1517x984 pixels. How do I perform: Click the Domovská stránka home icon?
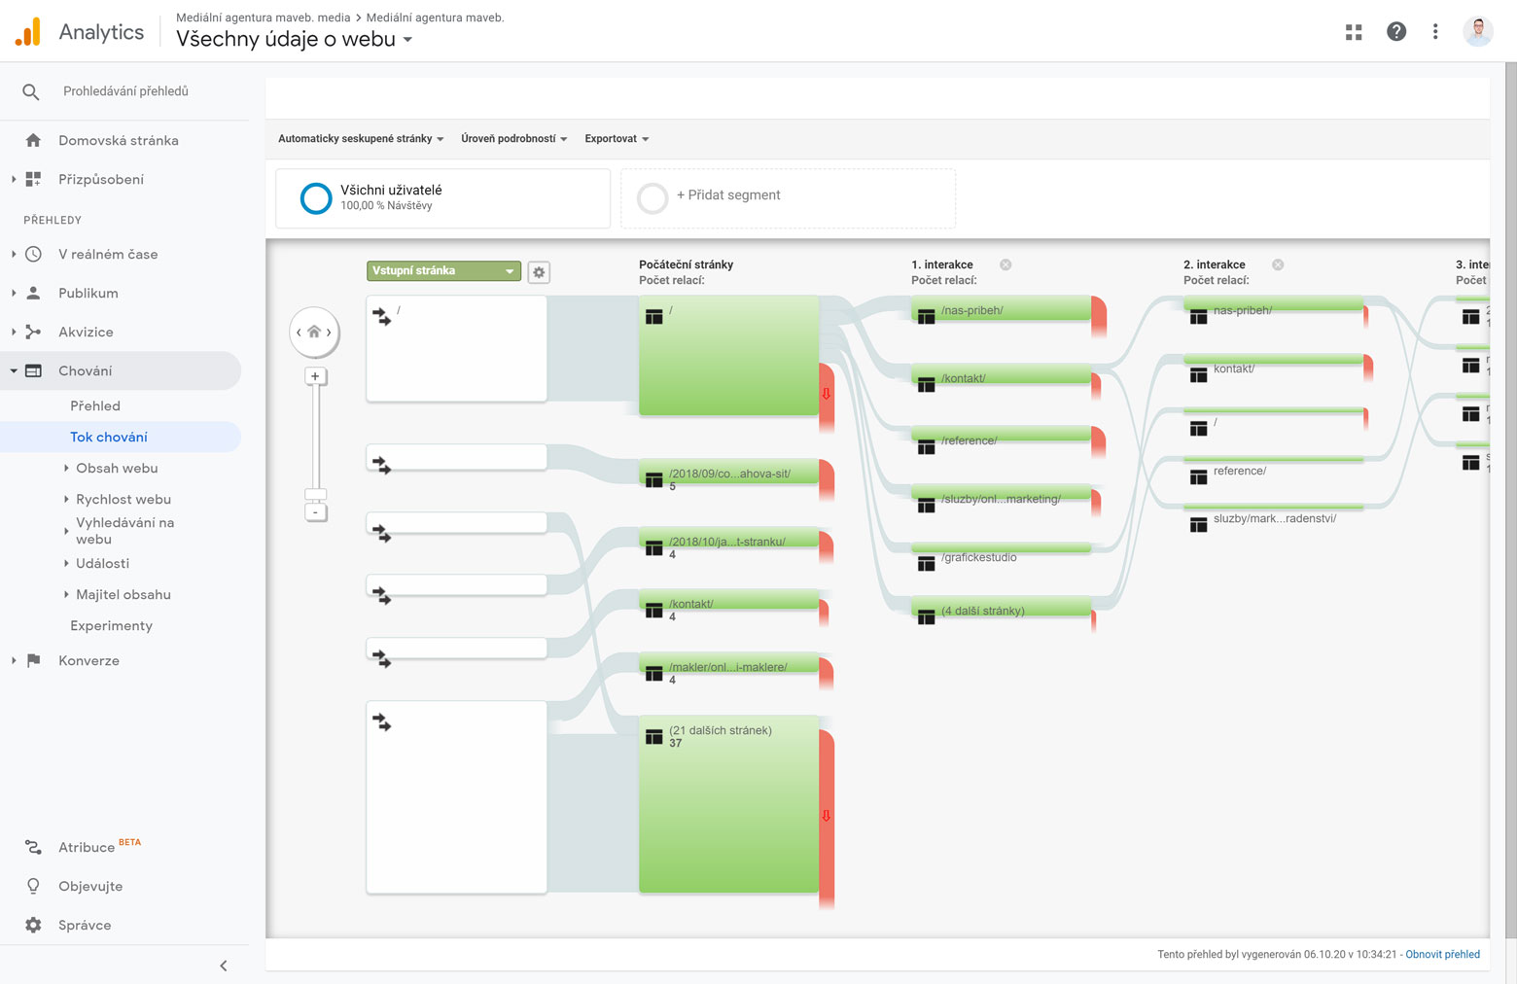33,140
